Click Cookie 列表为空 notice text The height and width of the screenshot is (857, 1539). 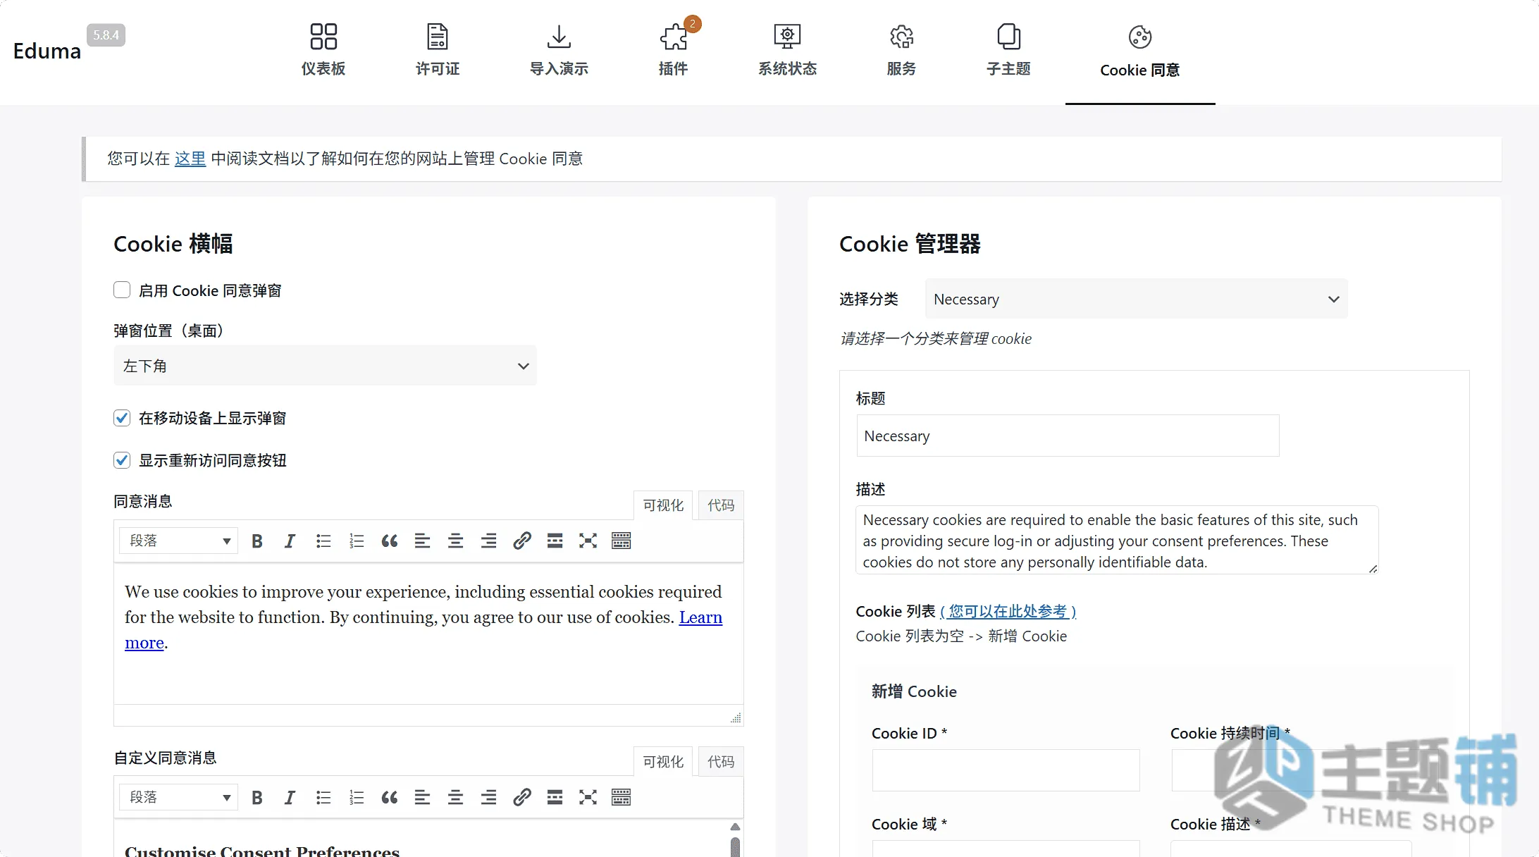tap(961, 636)
